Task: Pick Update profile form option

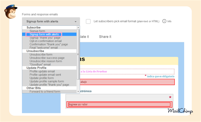Action: click(x=49, y=78)
